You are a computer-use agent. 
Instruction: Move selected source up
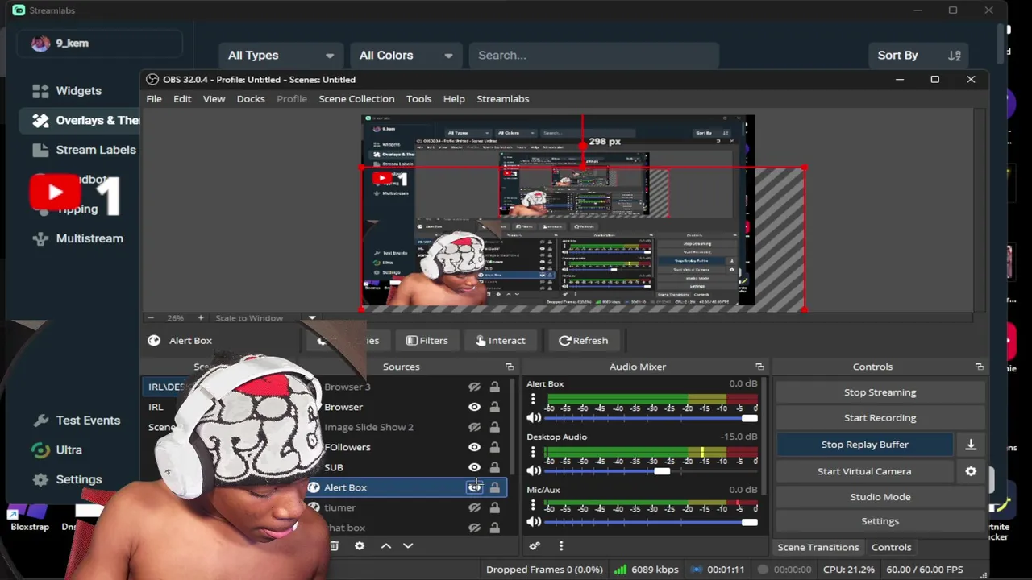coord(386,546)
